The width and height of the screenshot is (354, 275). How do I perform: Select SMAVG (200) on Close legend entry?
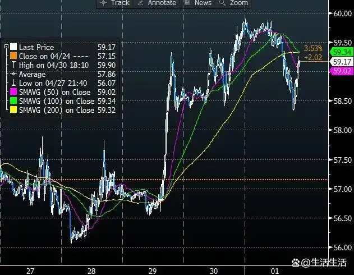[x=57, y=110]
